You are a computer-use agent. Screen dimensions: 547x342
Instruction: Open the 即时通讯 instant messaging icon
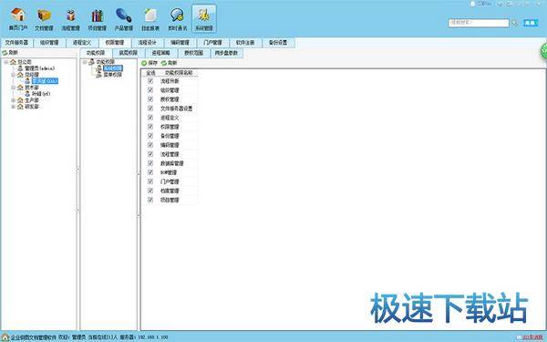[x=177, y=19]
